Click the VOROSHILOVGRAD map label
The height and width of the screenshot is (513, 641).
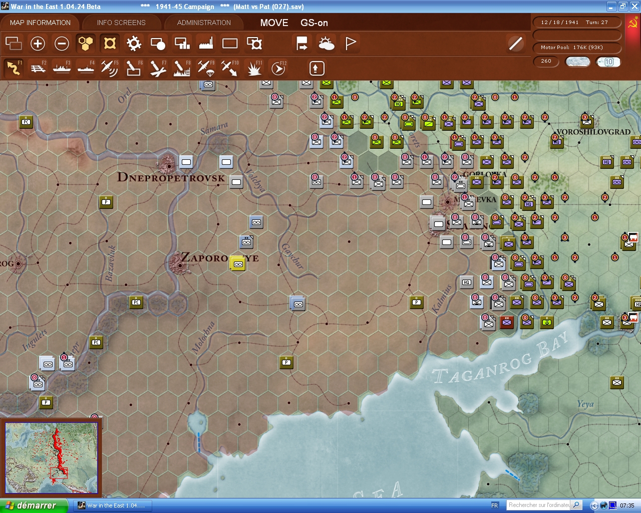593,132
